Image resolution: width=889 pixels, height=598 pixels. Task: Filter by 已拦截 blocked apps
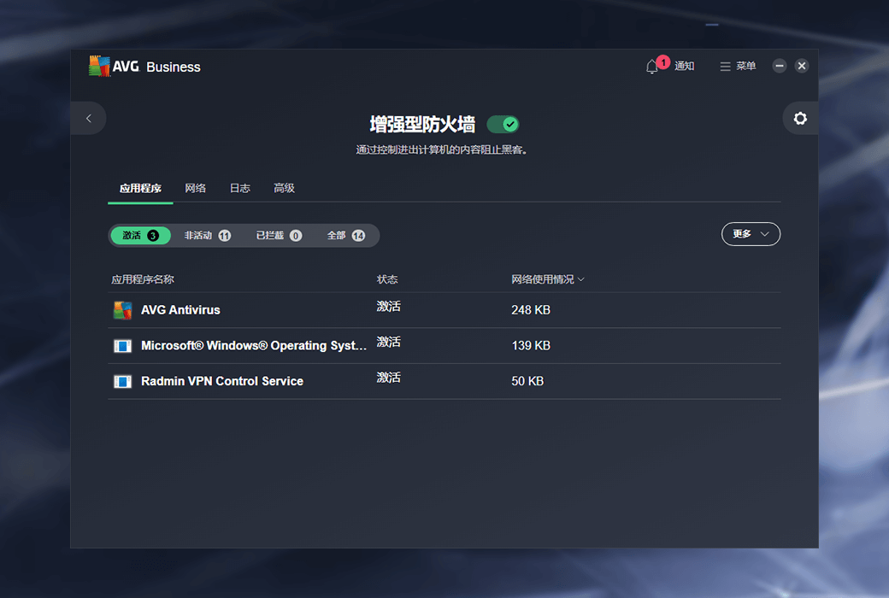click(x=279, y=236)
